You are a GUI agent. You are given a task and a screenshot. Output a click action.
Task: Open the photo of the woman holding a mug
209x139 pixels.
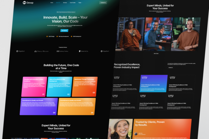(130, 34)
